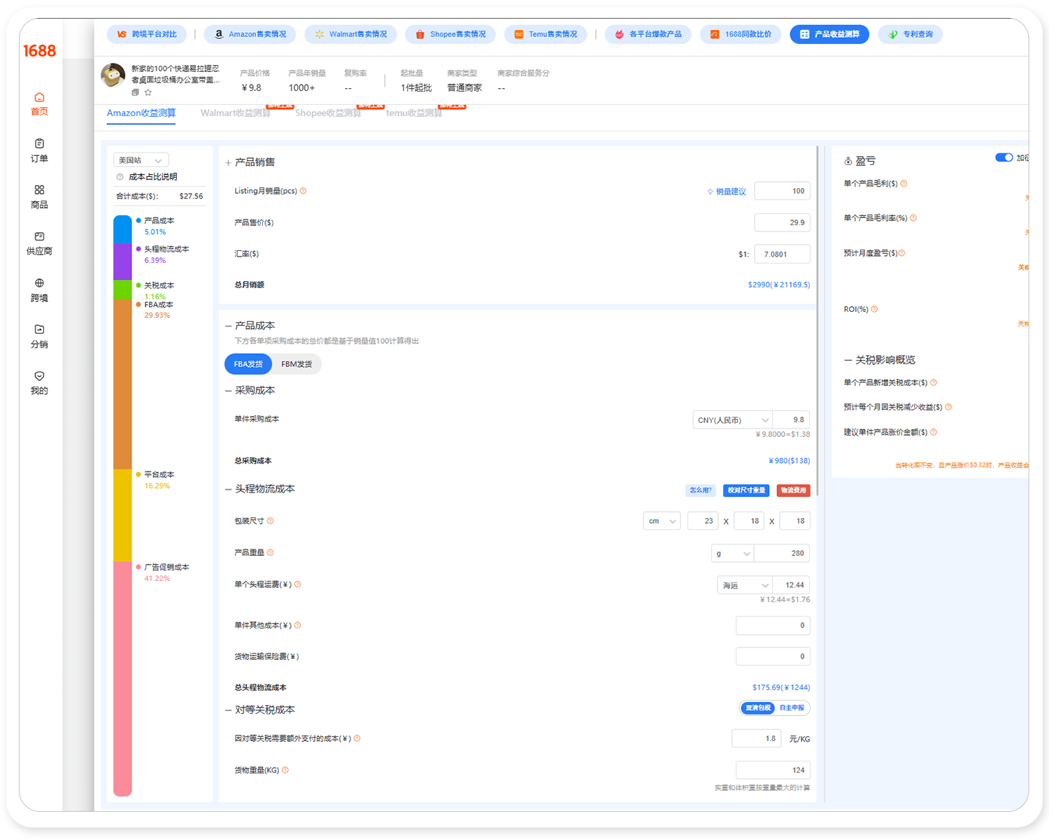The height and width of the screenshot is (839, 1049).
Task: Open the 美国站 site dropdown
Action: click(x=141, y=160)
